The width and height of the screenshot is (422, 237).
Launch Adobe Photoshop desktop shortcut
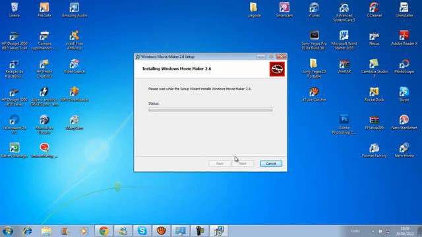coord(344,125)
